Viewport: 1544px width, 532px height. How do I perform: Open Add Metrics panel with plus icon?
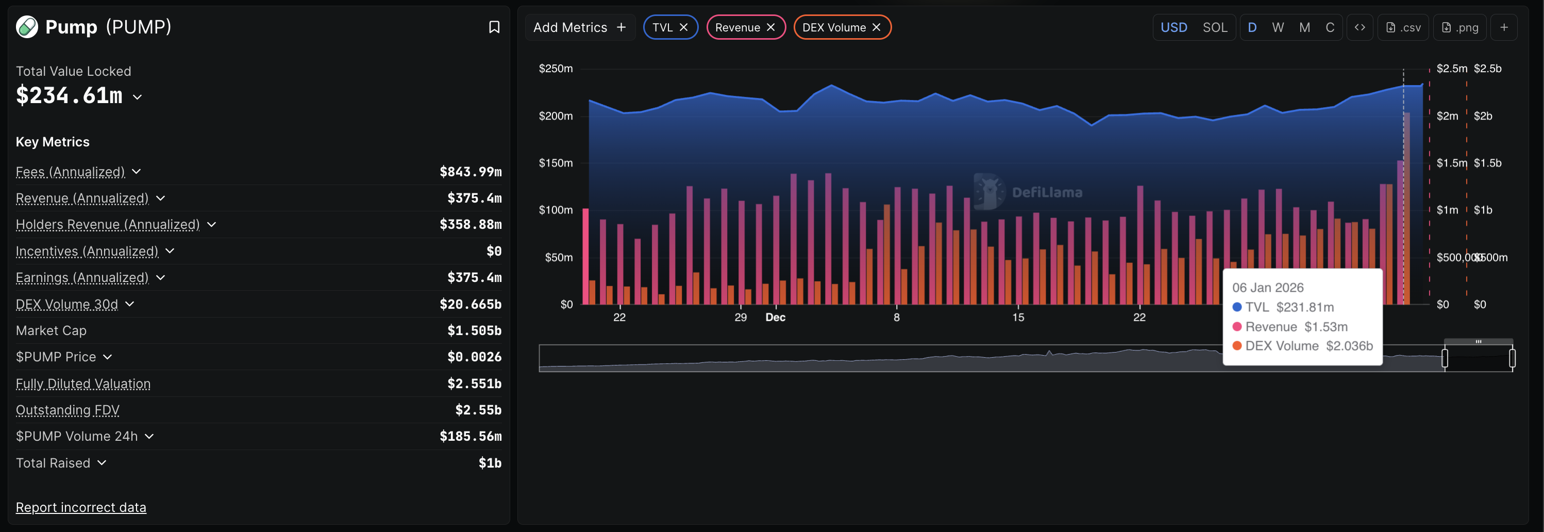(x=622, y=27)
